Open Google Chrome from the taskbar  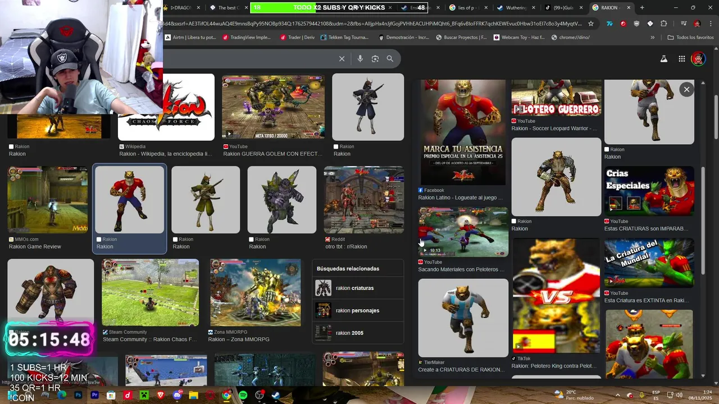226,396
